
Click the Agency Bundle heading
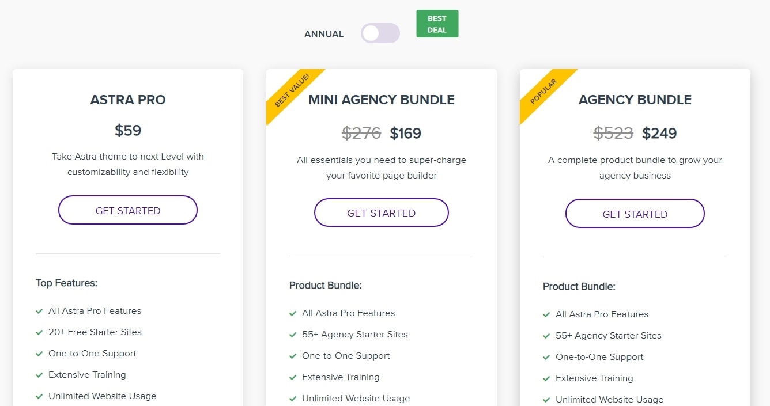click(635, 100)
